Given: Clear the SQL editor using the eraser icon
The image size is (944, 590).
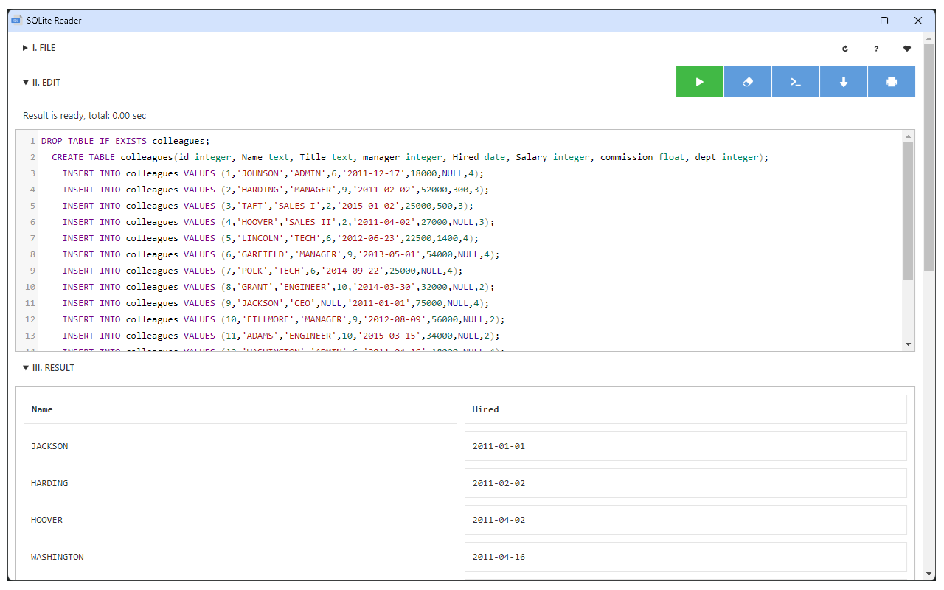Looking at the screenshot, I should 747,82.
